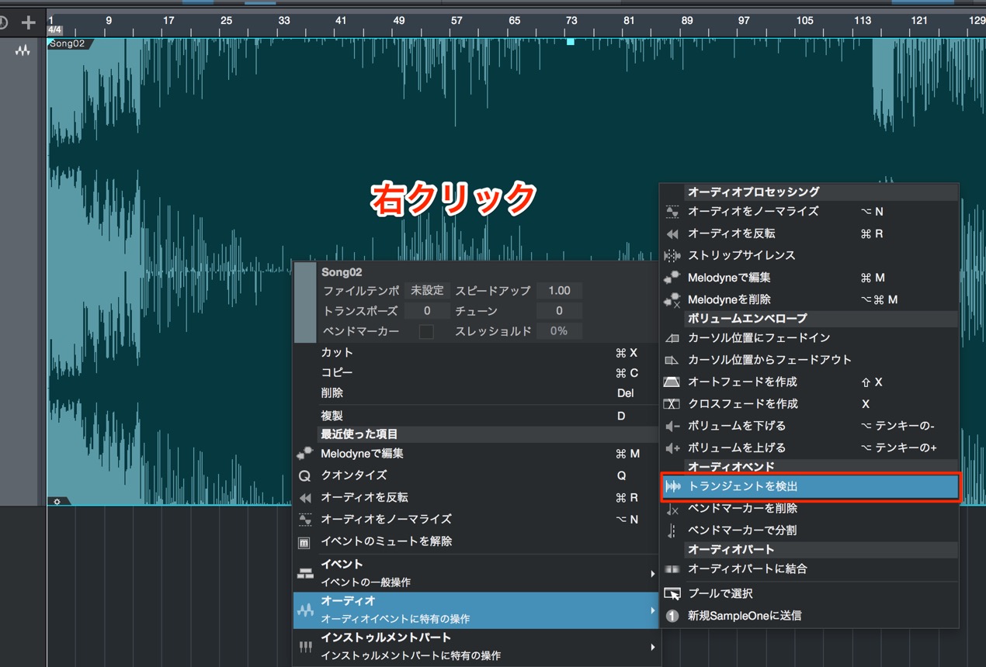Image resolution: width=986 pixels, height=667 pixels.
Task: Click the プールで選択 icon
Action: coord(672,594)
